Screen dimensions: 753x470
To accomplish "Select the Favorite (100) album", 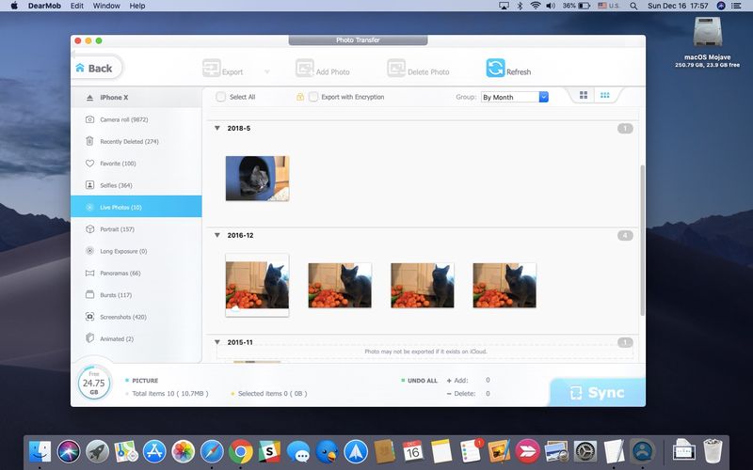I will click(136, 164).
